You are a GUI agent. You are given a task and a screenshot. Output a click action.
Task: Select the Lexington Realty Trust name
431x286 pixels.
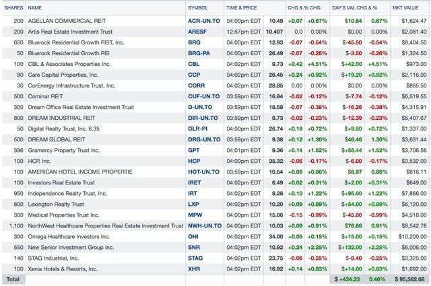[x=56, y=204]
